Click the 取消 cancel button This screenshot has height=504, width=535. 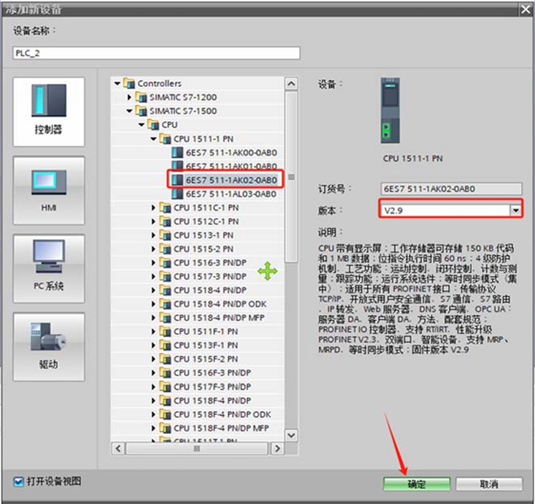pyautogui.click(x=489, y=484)
